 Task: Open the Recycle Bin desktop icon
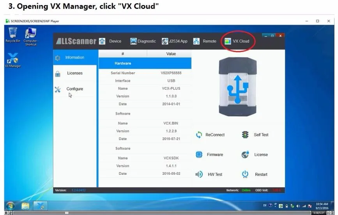13,35
